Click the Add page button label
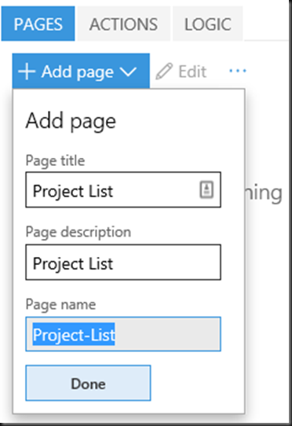 click(x=78, y=72)
